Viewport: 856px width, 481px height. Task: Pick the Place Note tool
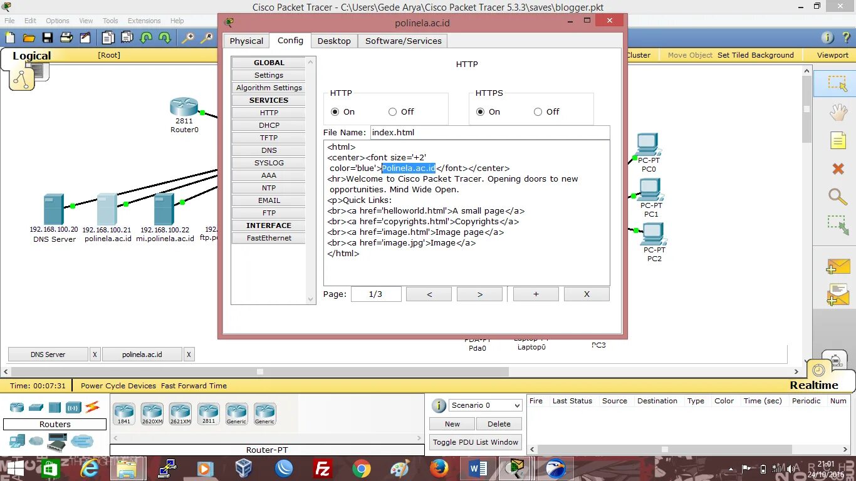(x=838, y=140)
